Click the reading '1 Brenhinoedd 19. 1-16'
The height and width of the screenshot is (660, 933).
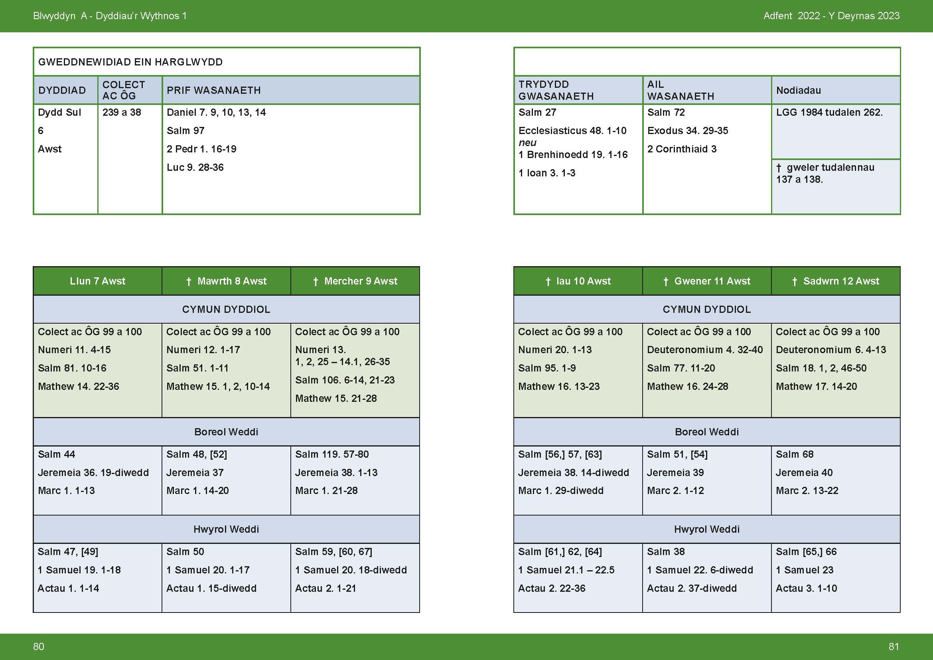click(573, 154)
